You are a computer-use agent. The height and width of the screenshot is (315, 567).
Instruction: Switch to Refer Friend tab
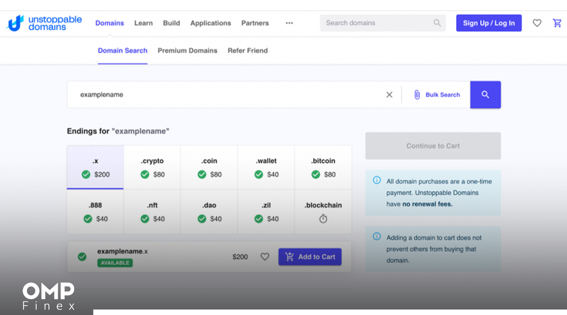(248, 51)
